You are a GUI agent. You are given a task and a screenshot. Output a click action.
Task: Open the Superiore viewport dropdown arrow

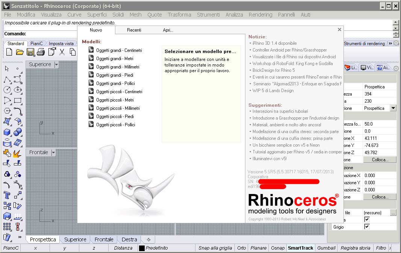(56, 64)
